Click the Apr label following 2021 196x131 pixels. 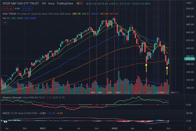pos(61,128)
